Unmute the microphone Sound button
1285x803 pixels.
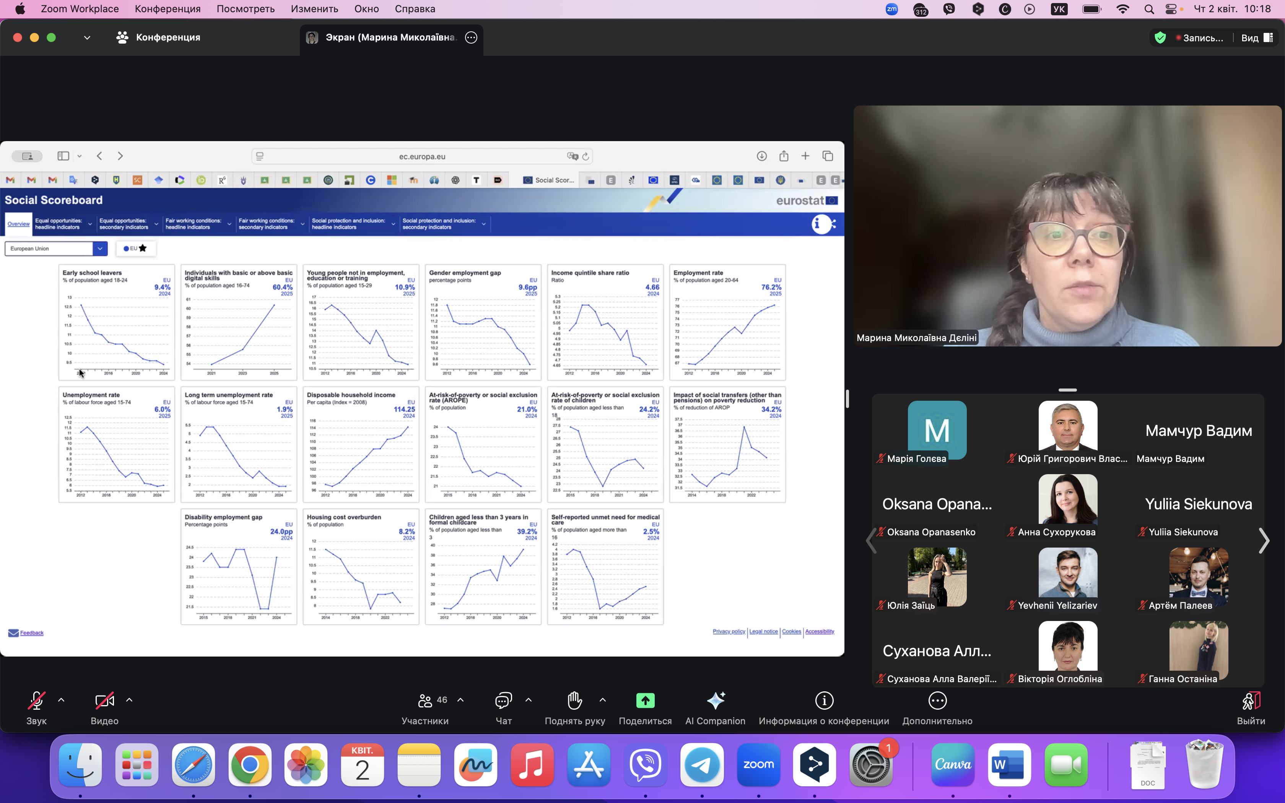click(36, 701)
